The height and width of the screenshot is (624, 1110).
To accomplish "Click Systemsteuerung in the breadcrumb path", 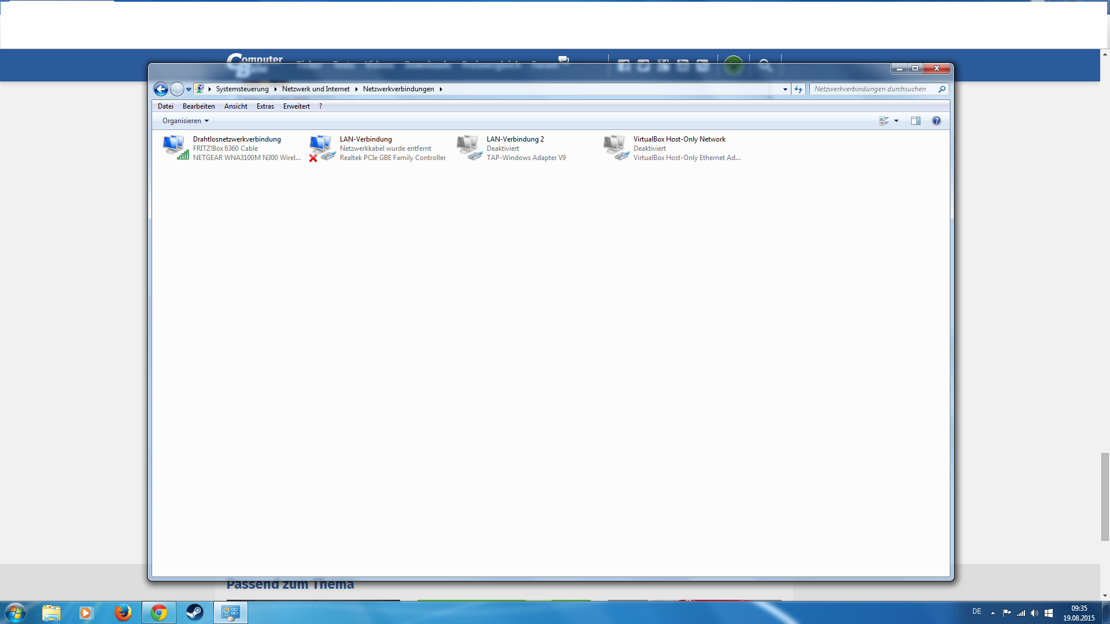I will pos(242,89).
